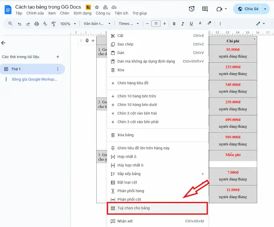Choose Xóa bảng from context menu

coord(125,135)
